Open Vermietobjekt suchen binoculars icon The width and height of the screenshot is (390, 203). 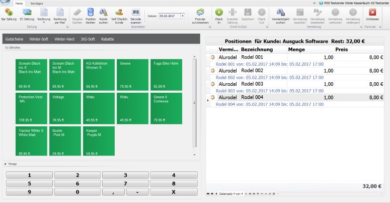coord(281,12)
